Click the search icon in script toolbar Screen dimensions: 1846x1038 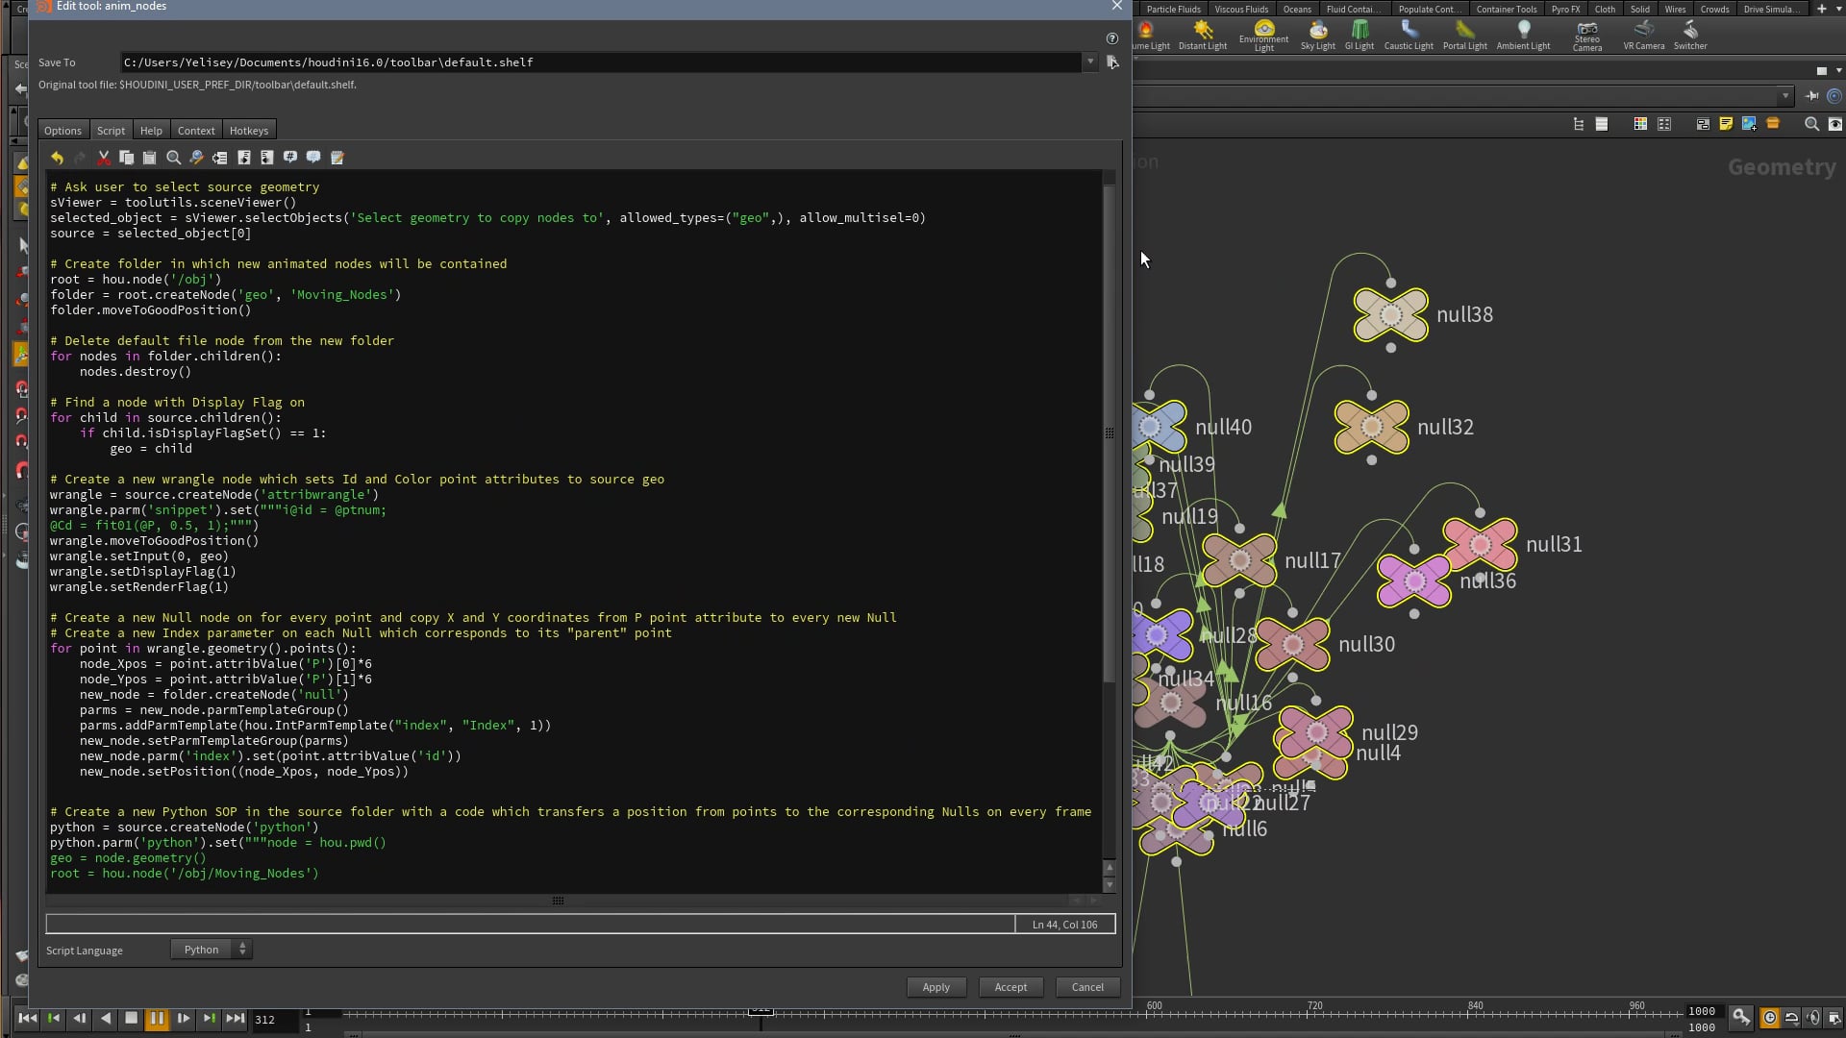tap(174, 156)
